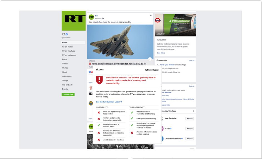The width and height of the screenshot is (262, 159).
Task: Select the Home item in sidebar
Action: tap(73, 42)
